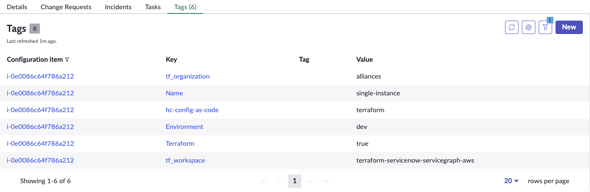The width and height of the screenshot is (590, 192).
Task: Open the filter funnel icon
Action: coord(545,27)
